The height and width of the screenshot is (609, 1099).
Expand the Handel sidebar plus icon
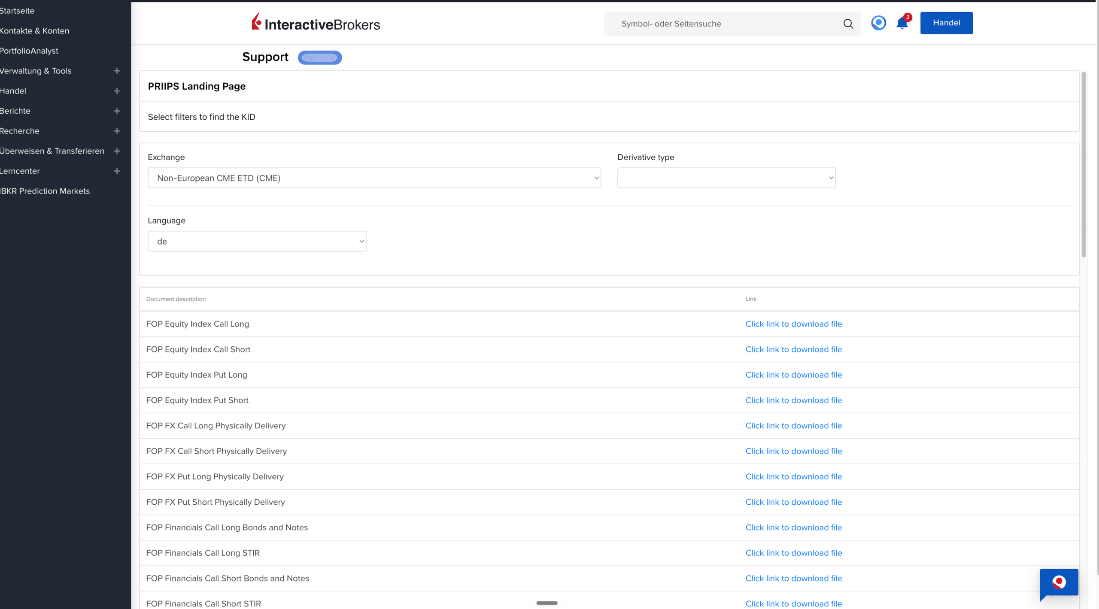click(117, 91)
